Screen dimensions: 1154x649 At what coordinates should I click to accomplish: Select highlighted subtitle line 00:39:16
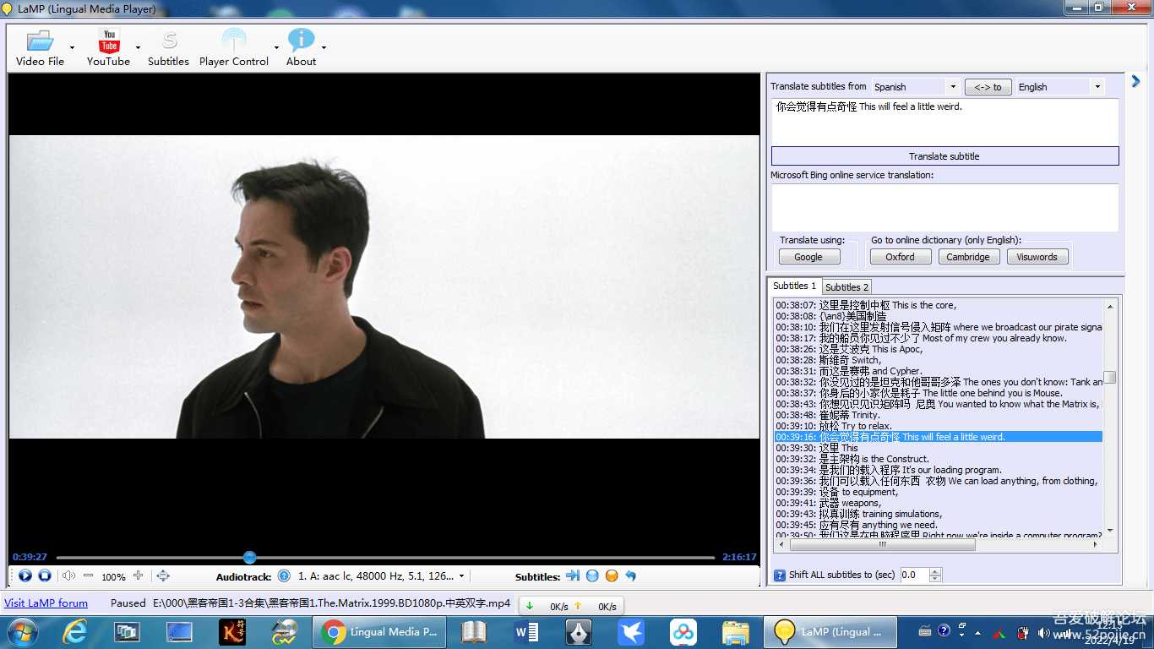click(x=939, y=437)
